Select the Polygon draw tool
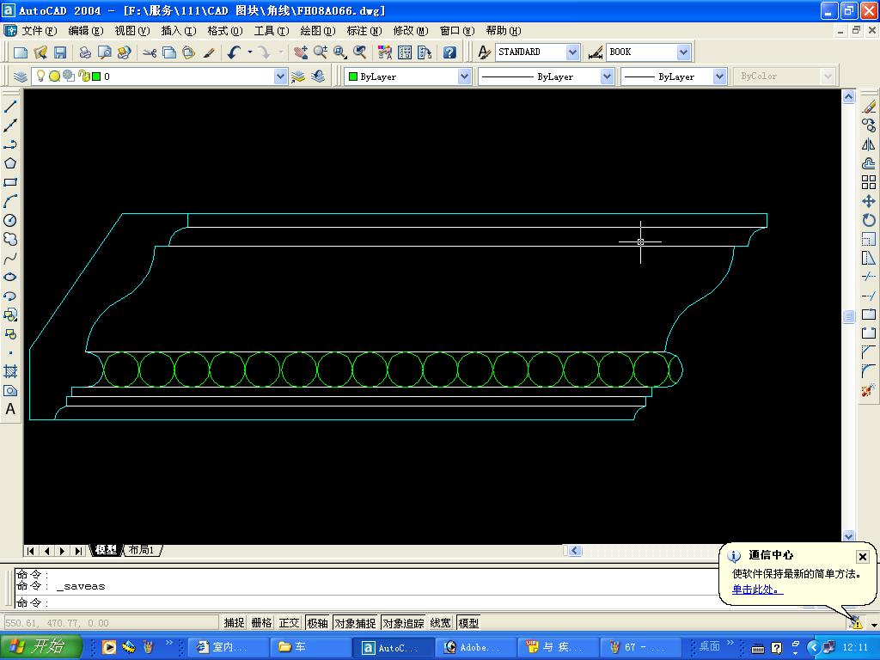880x660 pixels. tap(10, 163)
